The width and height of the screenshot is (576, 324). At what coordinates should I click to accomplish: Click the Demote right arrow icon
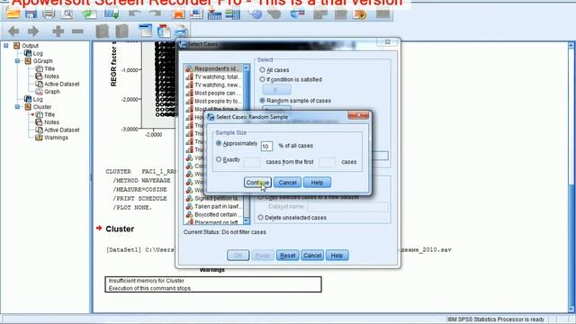(x=33, y=31)
